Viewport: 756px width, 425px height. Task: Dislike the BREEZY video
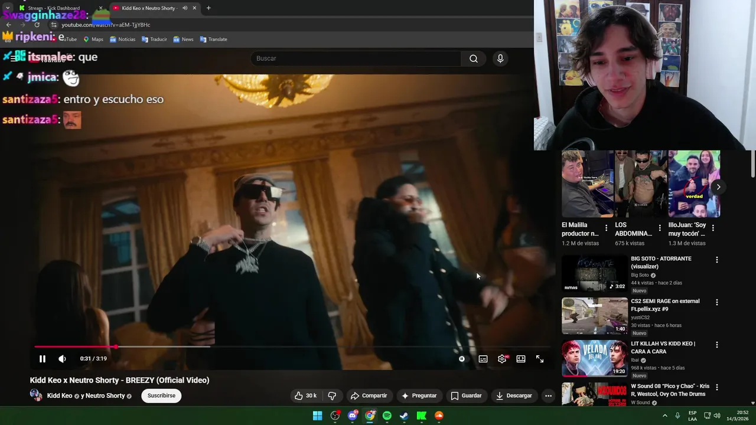pyautogui.click(x=332, y=395)
